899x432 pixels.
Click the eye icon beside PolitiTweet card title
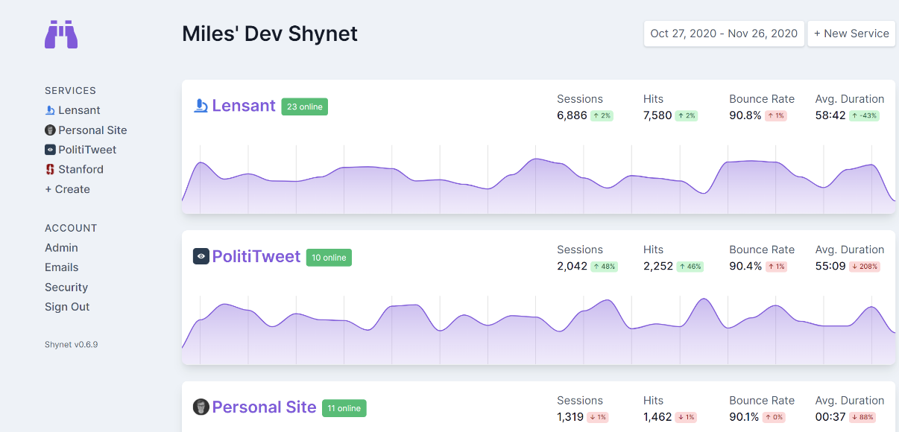point(201,257)
